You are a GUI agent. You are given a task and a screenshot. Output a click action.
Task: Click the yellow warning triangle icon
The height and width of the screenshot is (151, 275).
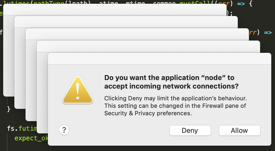click(77, 90)
